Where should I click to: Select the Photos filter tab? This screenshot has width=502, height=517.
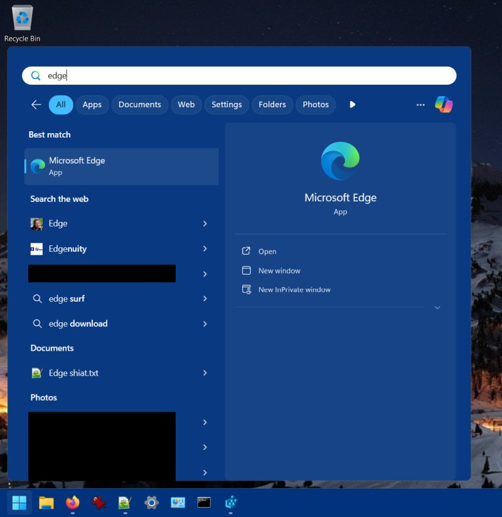pyautogui.click(x=315, y=105)
